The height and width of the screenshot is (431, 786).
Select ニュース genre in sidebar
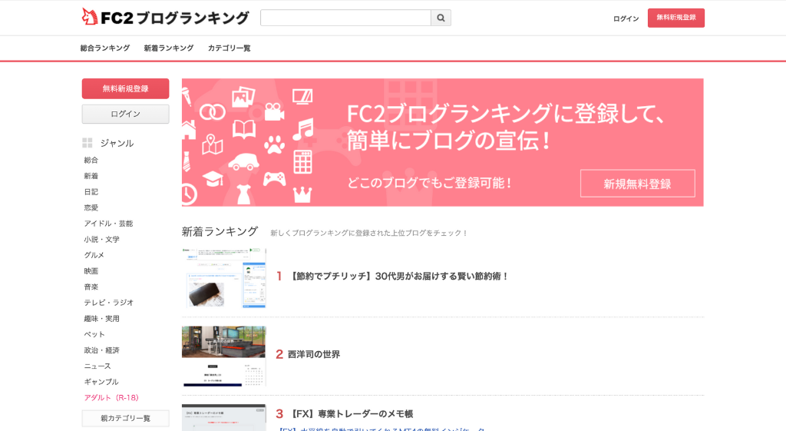tap(97, 366)
